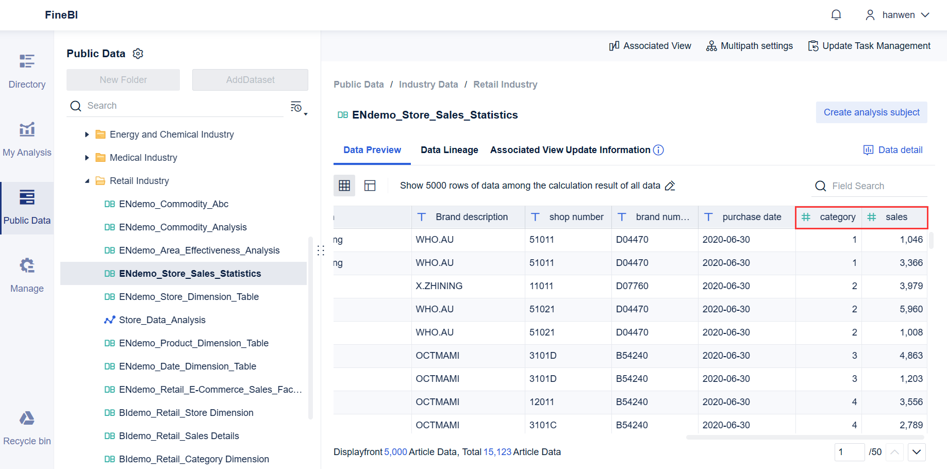Open the Data detail link
Screen dimensions: 947x469
pos(893,149)
